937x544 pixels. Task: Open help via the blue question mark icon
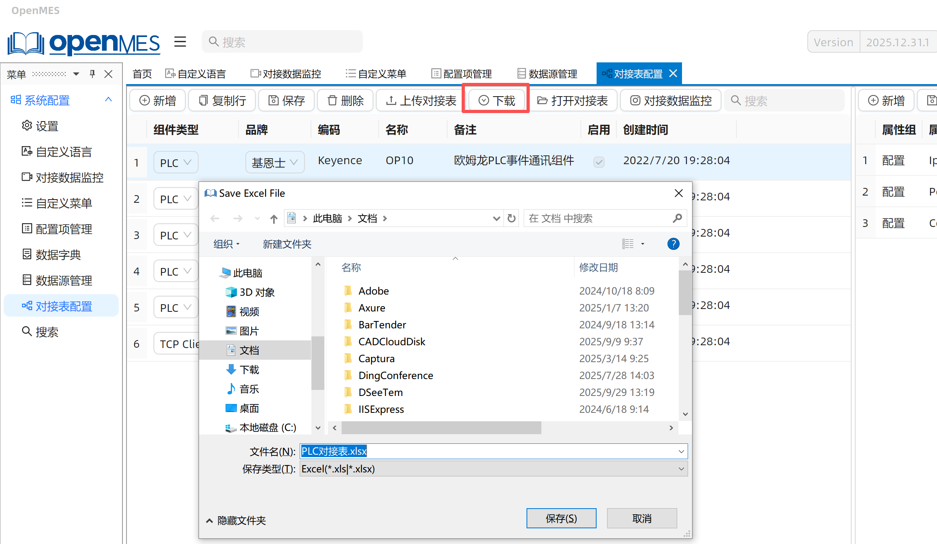[x=673, y=244]
